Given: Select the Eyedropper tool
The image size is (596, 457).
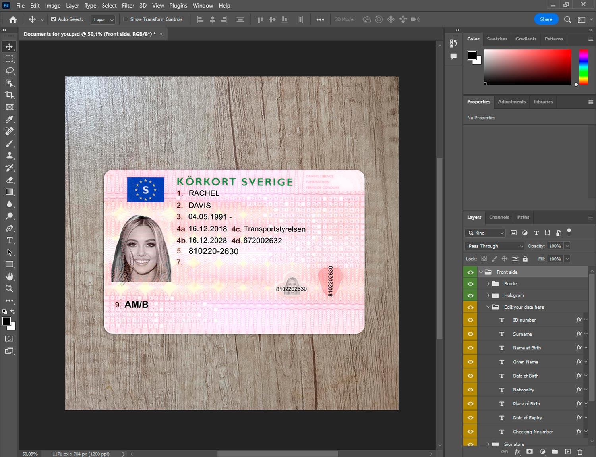Looking at the screenshot, I should [9, 119].
